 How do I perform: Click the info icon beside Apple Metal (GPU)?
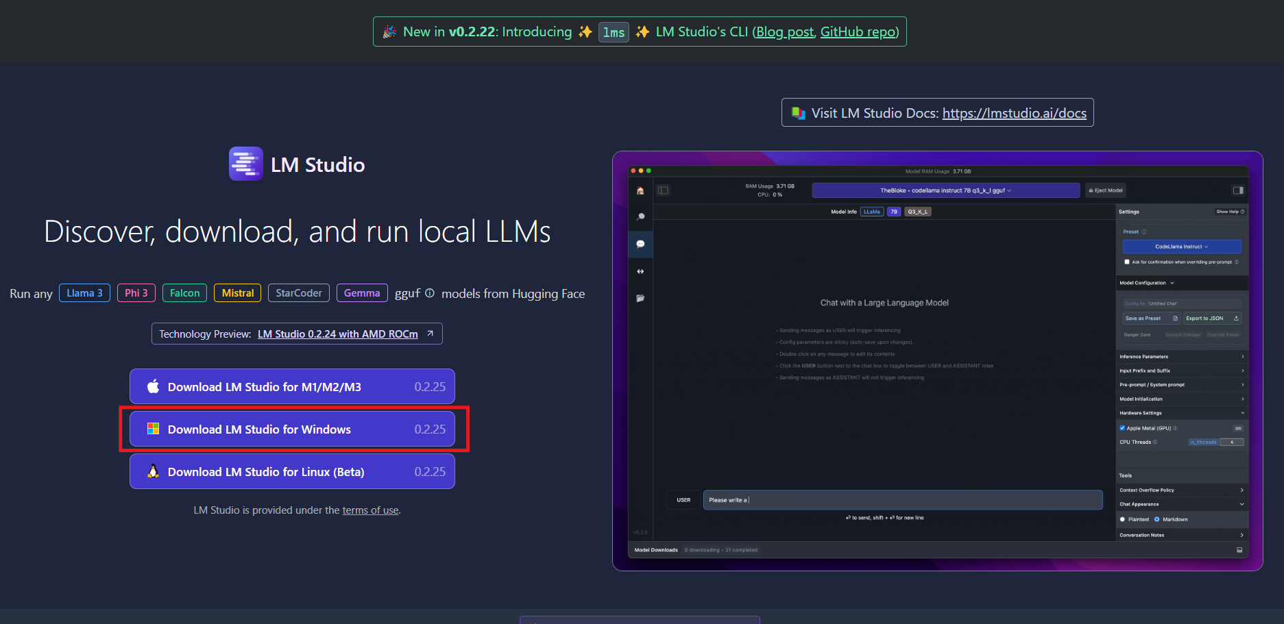[x=1175, y=428]
